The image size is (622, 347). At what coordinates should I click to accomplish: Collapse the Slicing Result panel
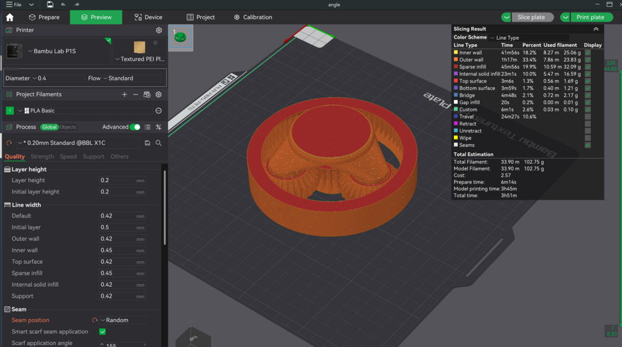coord(595,29)
